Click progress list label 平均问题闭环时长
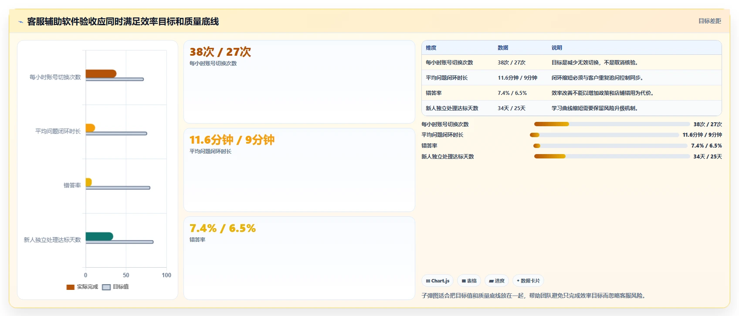This screenshot has width=739, height=316. pyautogui.click(x=442, y=135)
